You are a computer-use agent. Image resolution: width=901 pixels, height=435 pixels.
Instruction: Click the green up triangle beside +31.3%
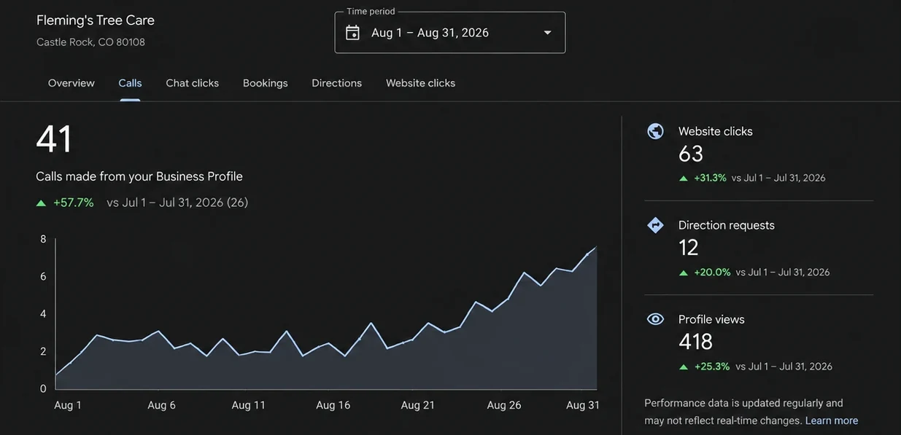(684, 179)
